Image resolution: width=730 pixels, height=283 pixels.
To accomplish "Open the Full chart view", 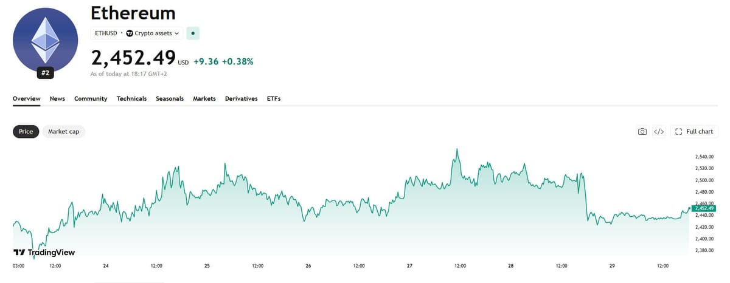I will [x=694, y=132].
